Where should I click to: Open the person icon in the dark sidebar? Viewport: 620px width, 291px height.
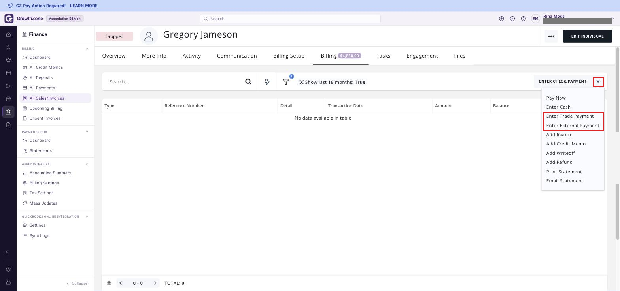click(x=8, y=47)
